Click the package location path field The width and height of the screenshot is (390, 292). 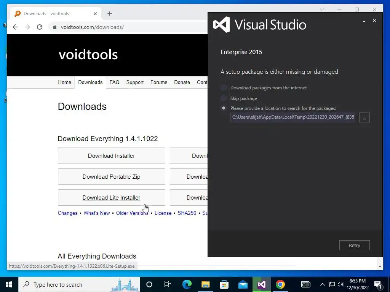pyautogui.click(x=293, y=117)
